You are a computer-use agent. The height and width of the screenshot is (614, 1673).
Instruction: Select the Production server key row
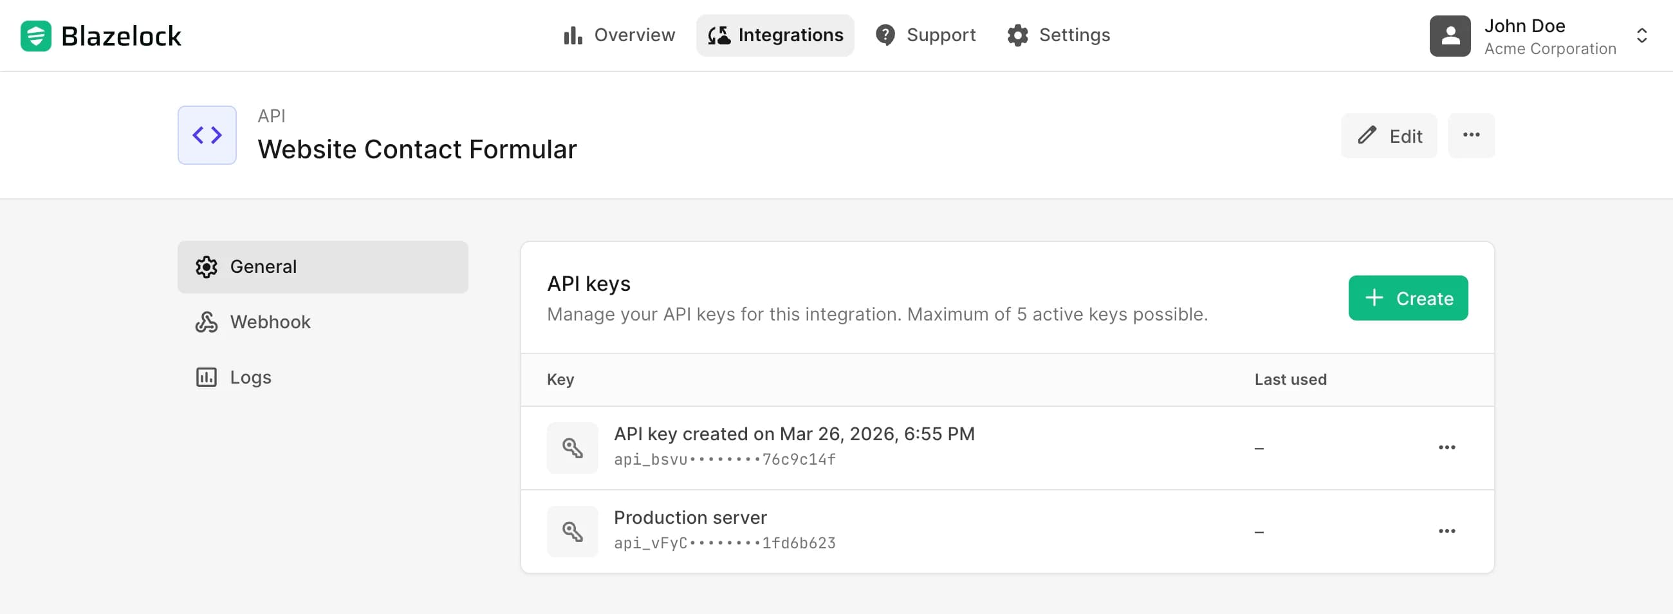[909, 531]
